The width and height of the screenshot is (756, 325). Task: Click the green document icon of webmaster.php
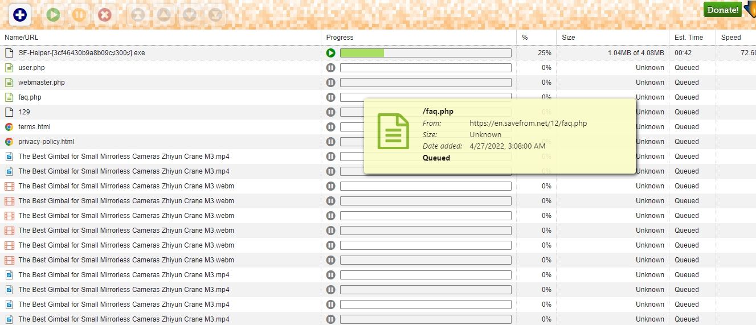[9, 83]
